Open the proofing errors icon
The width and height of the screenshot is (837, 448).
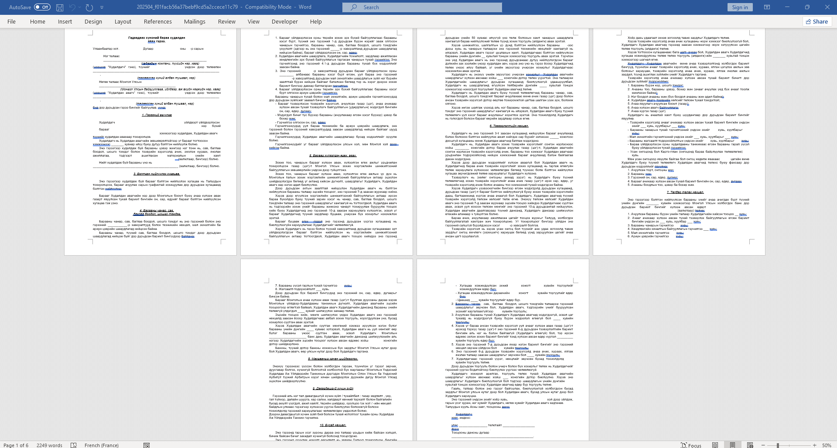(74, 445)
